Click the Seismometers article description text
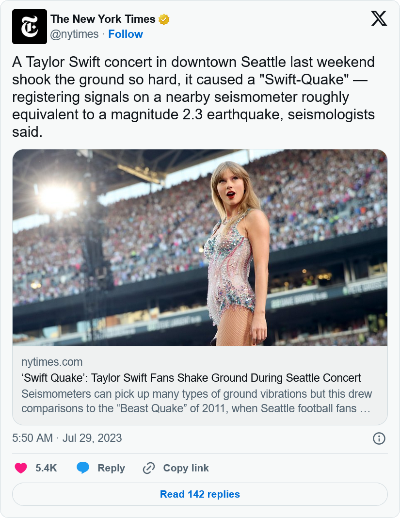This screenshot has width=400, height=518. pos(196,401)
